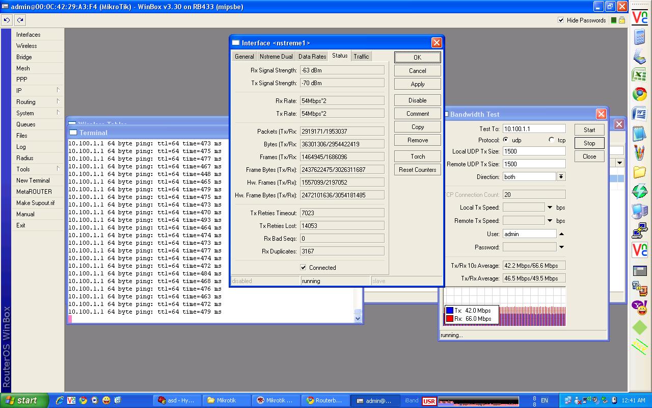Expand the Remote Tx Speed arrow
652x408 pixels.
550,221
